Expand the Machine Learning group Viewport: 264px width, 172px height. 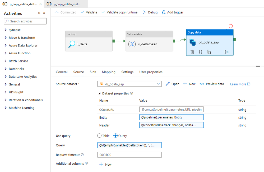click(6, 108)
